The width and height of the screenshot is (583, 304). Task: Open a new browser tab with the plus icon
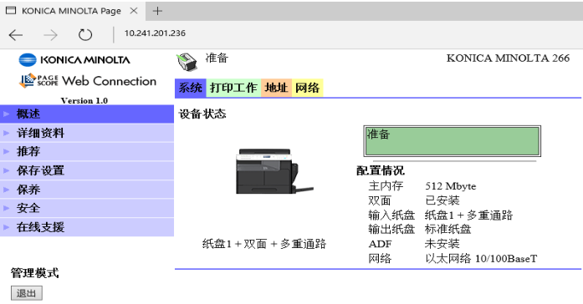click(157, 11)
